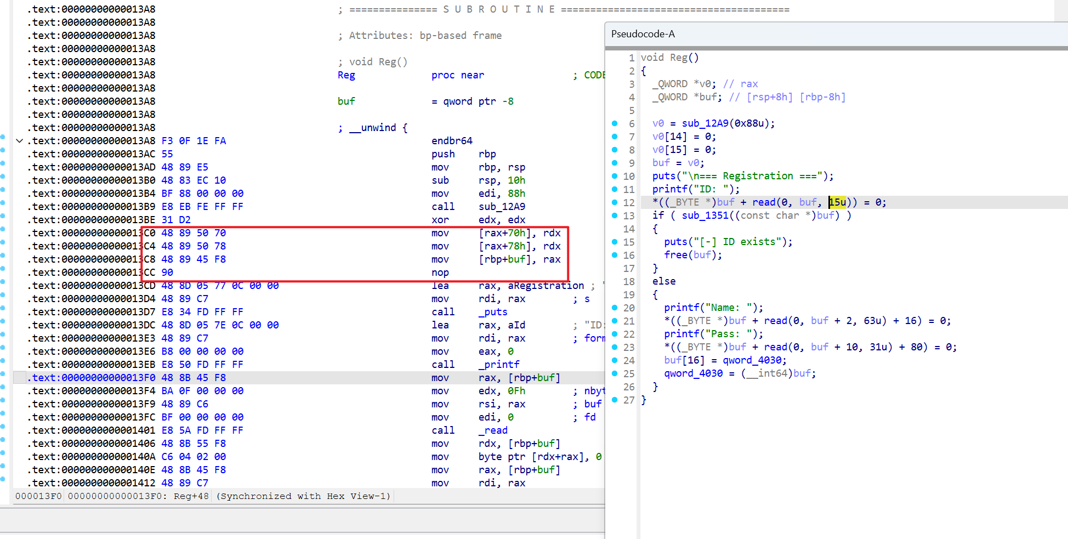The image size is (1068, 539).
Task: Click v0[15] = 0 assignment line
Action: [x=684, y=150]
